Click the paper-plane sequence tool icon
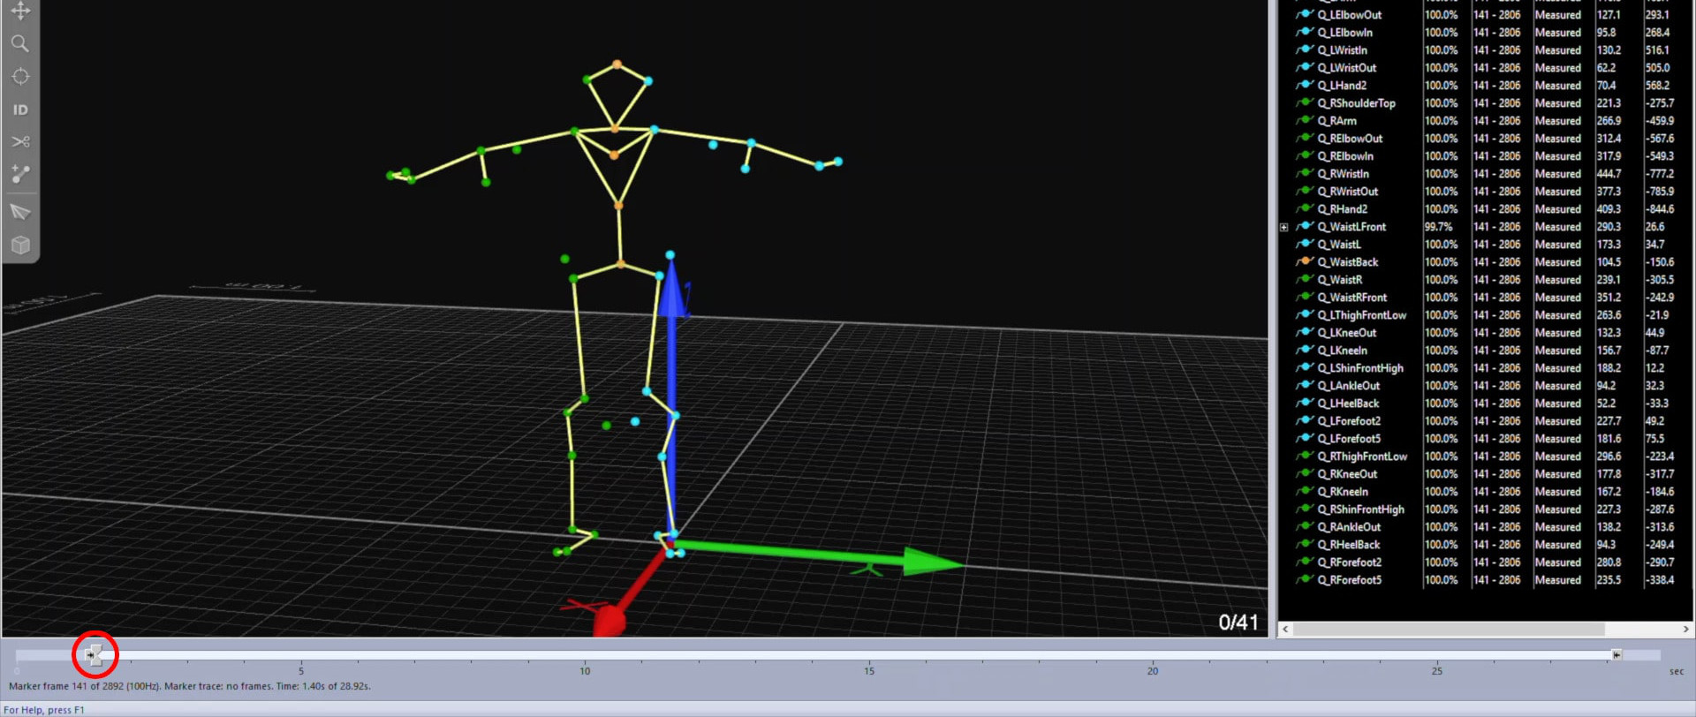1696x717 pixels. pyautogui.click(x=20, y=212)
